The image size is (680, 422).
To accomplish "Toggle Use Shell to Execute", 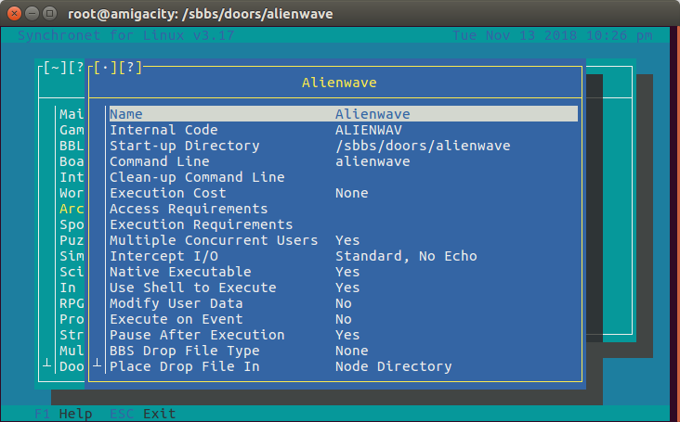I will (344, 288).
